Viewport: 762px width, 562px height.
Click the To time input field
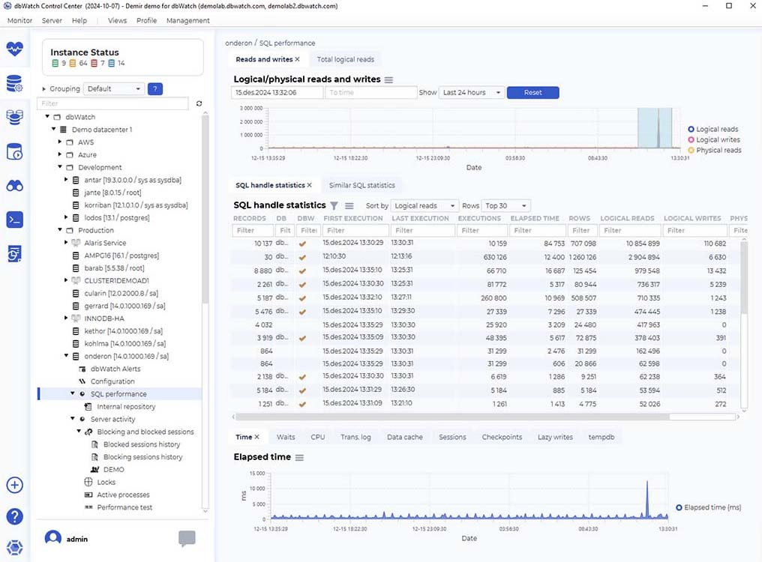371,92
